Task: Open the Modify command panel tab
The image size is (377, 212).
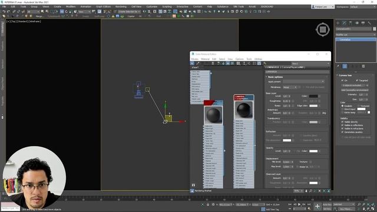Action: (x=344, y=23)
